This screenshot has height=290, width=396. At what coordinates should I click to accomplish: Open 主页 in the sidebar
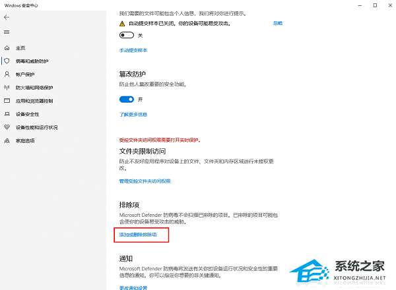click(20, 48)
